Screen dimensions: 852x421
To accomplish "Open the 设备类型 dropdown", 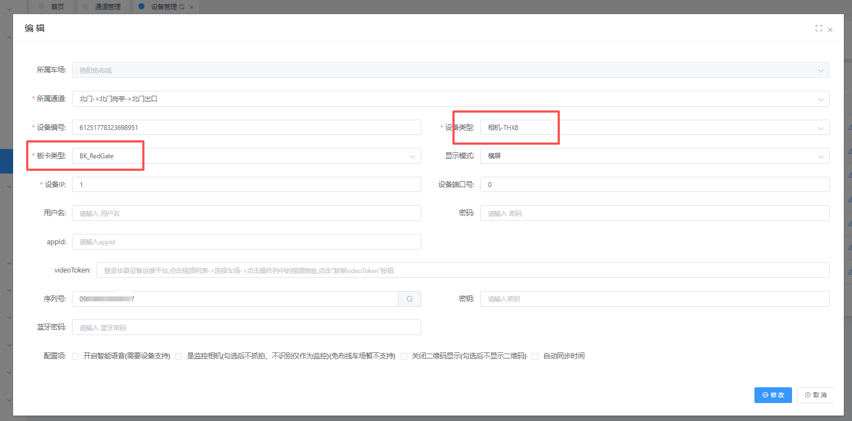I will [x=655, y=127].
